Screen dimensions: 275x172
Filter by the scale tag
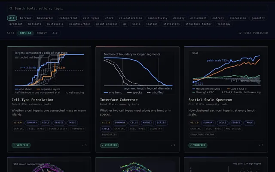136,24
